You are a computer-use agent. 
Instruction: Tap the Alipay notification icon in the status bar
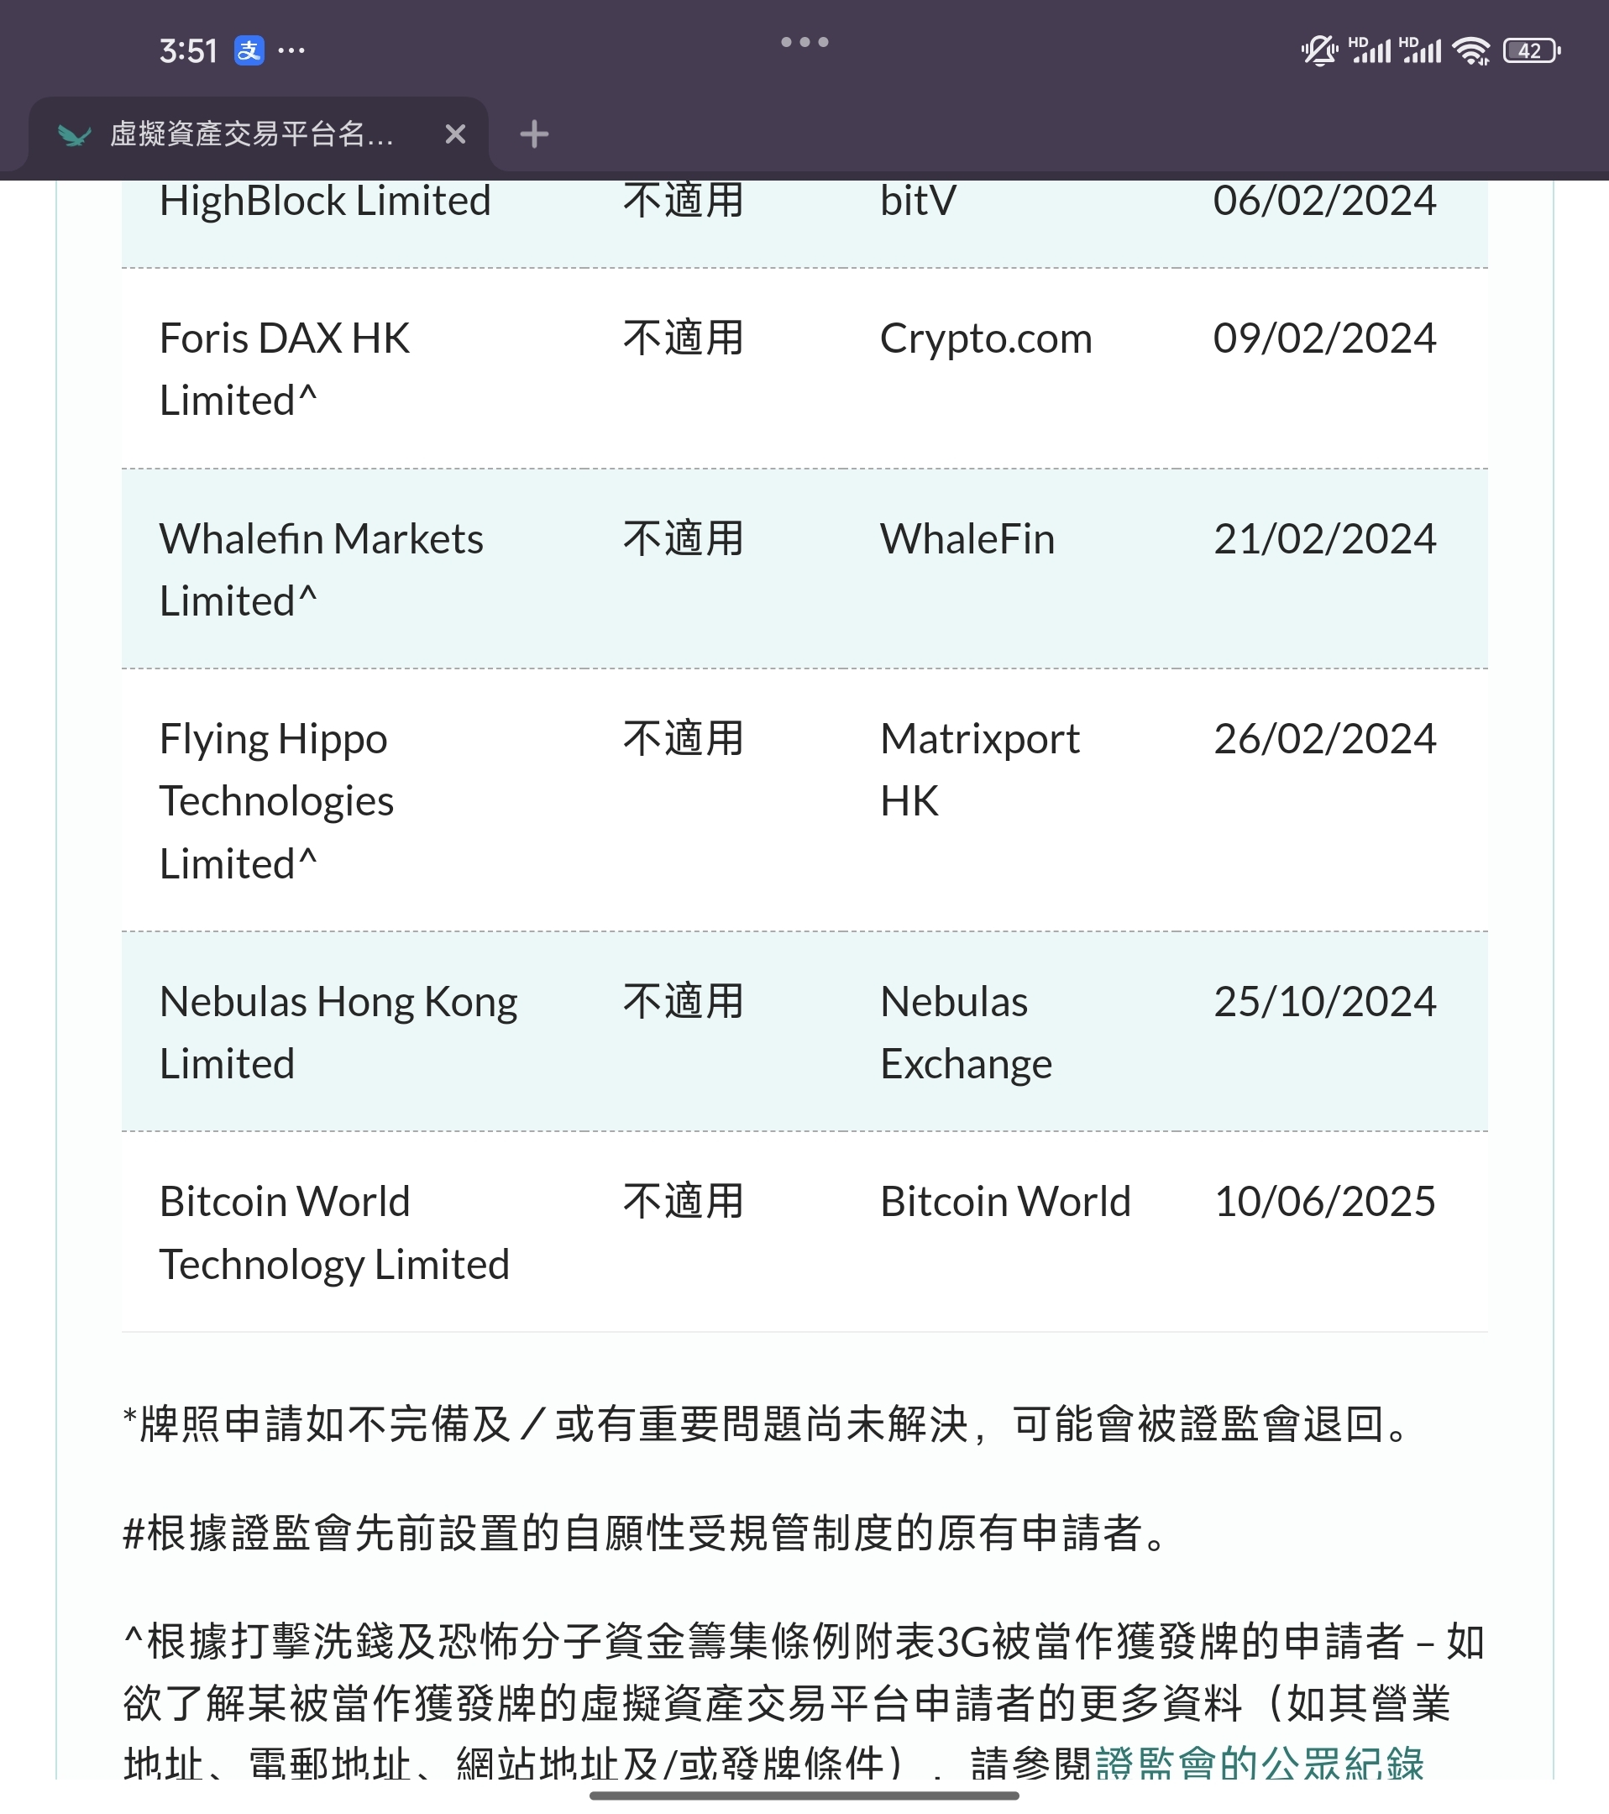(249, 50)
